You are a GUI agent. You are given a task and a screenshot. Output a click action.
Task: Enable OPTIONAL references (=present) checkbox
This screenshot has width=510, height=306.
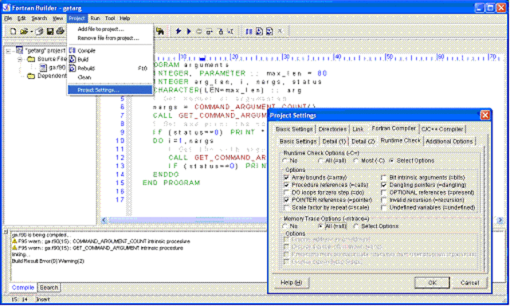click(x=384, y=193)
